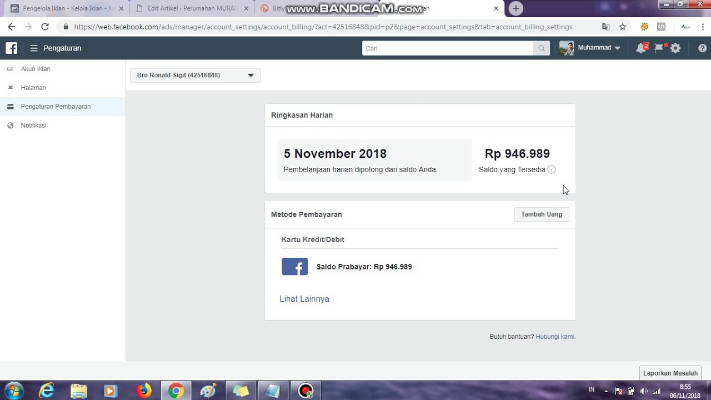This screenshot has height=400, width=711.
Task: Open Halaman in the sidebar
Action: pos(33,88)
